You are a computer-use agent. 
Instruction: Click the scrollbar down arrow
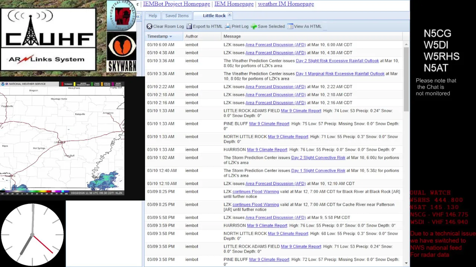tap(406, 263)
